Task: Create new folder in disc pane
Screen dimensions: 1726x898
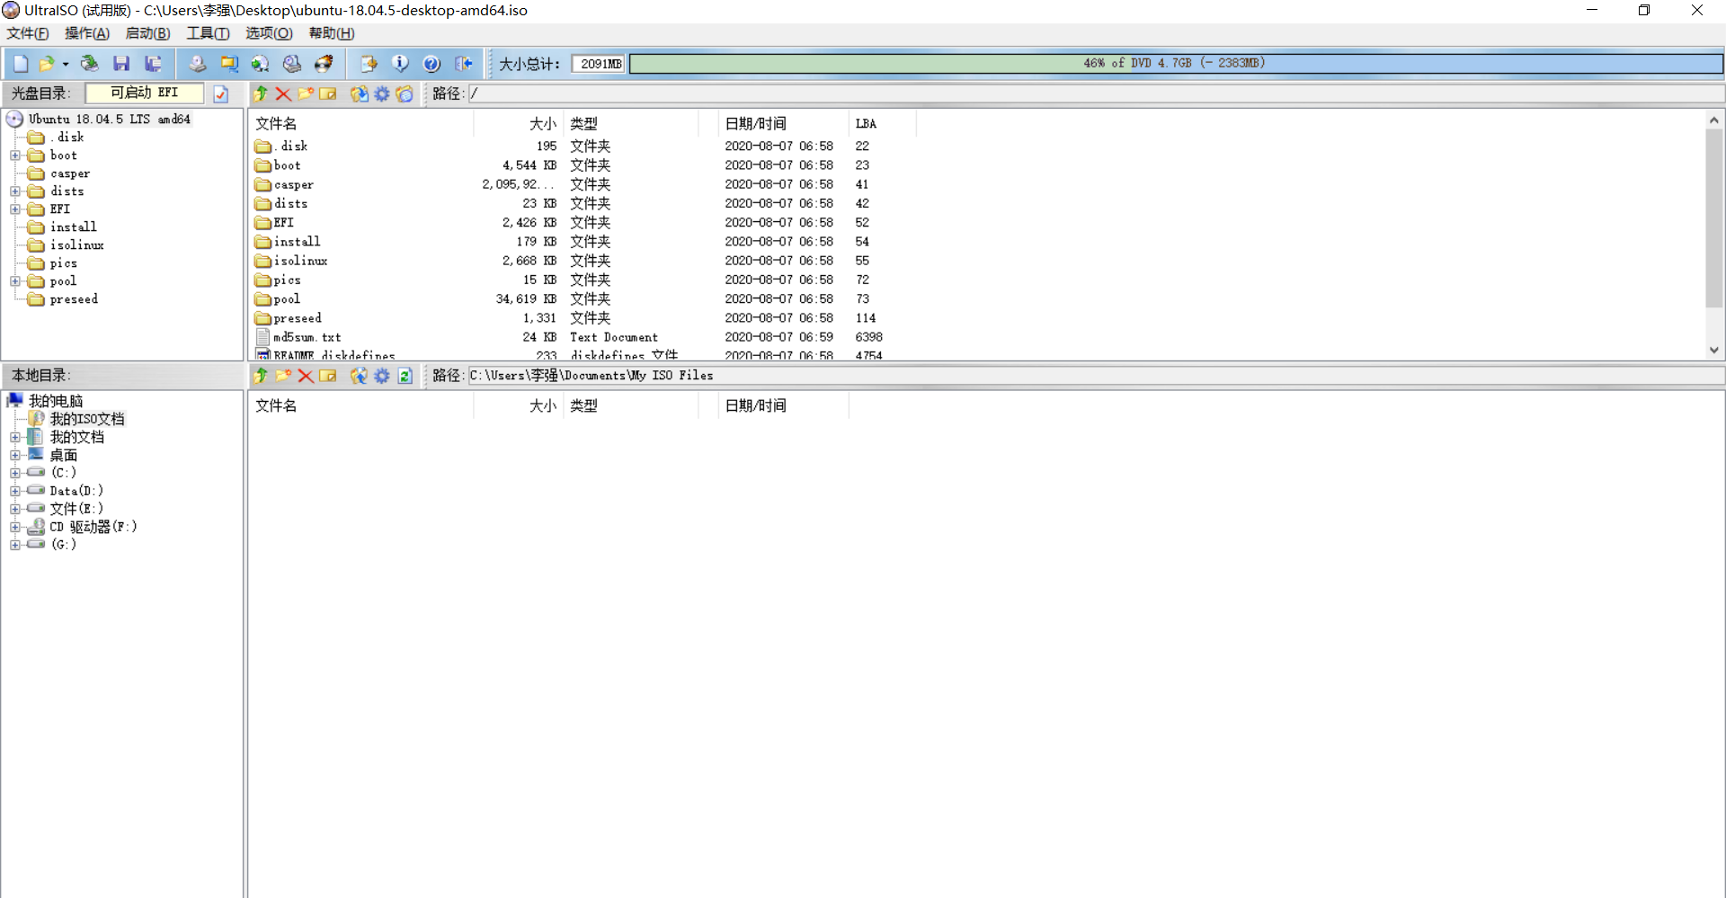Action: pos(306,93)
